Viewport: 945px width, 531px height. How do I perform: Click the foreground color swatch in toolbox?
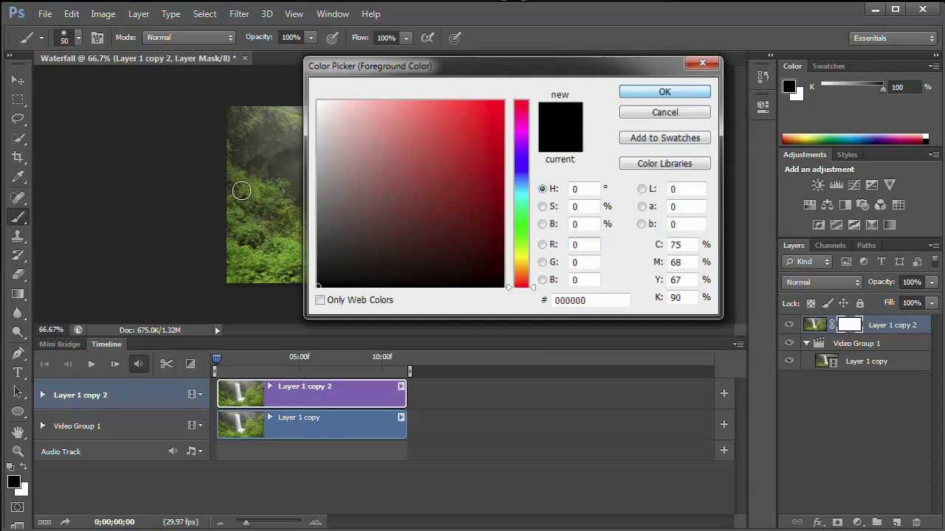[x=13, y=482]
